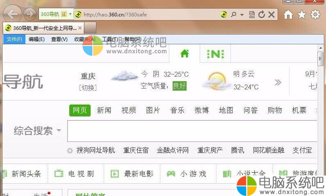326x196 pixels.
Task: Refresh the page with the reload icon
Action: tap(262, 14)
